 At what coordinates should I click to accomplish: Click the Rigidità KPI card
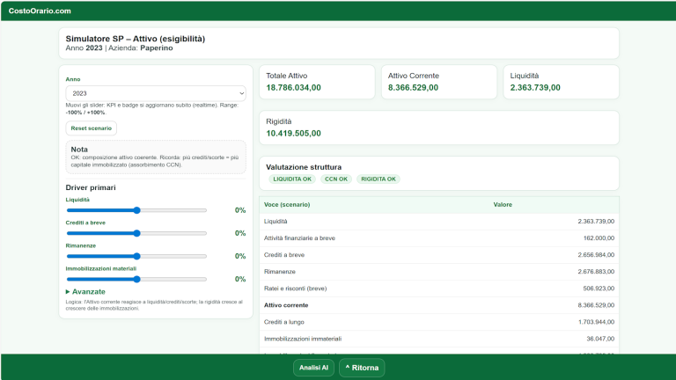pos(438,128)
